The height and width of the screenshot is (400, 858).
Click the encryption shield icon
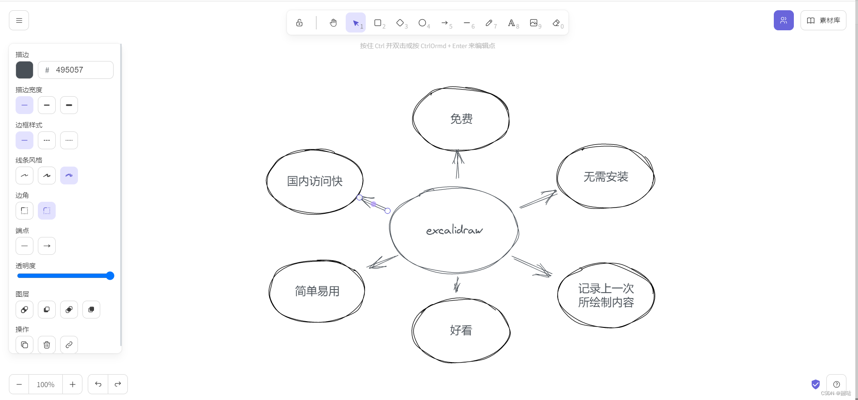(x=816, y=384)
